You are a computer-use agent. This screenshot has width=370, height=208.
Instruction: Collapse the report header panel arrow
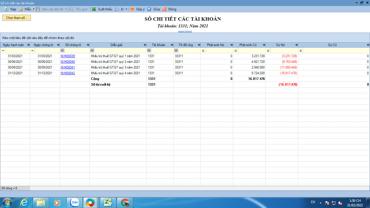click(185, 32)
